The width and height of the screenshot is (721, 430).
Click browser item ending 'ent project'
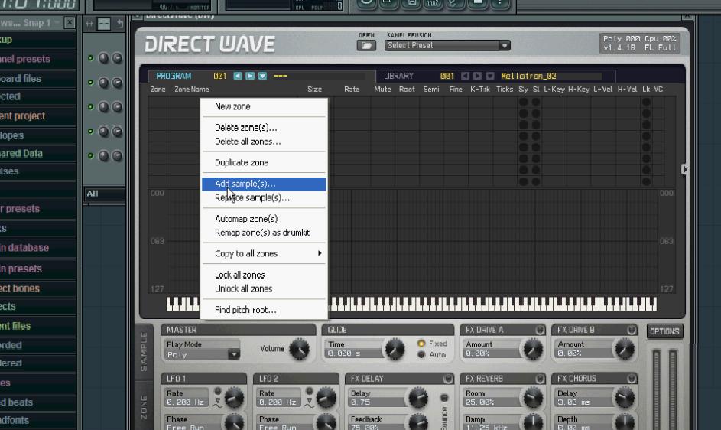click(x=22, y=116)
